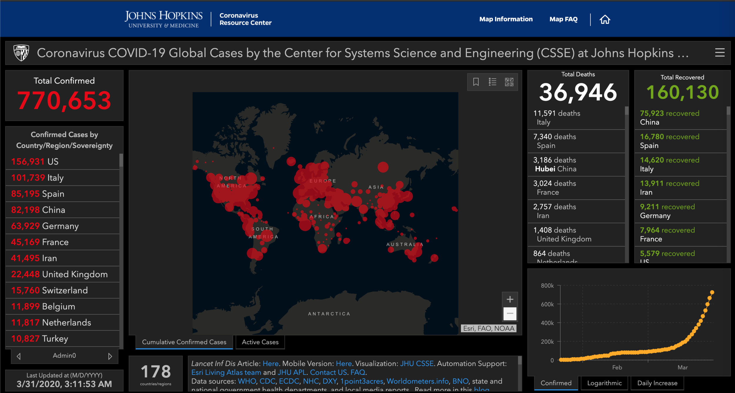The width and height of the screenshot is (735, 393).
Task: Open the 1point3acres link
Action: (x=362, y=381)
